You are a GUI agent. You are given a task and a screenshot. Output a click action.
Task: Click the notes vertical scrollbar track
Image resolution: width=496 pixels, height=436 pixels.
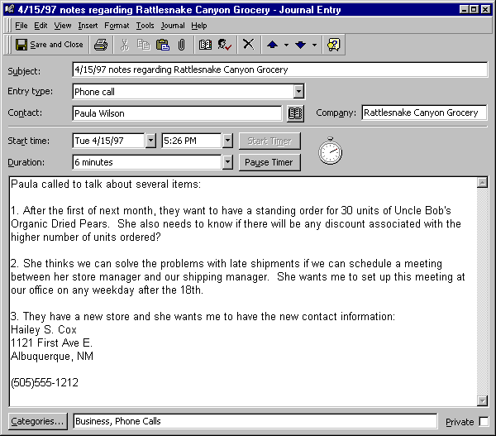point(482,291)
